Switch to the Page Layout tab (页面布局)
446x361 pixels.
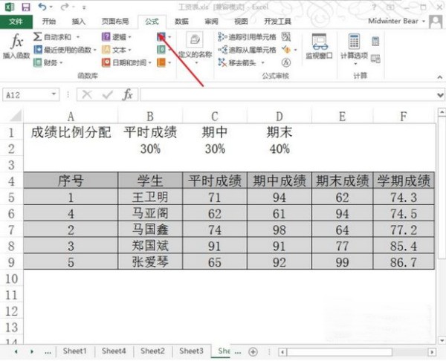[x=115, y=22]
